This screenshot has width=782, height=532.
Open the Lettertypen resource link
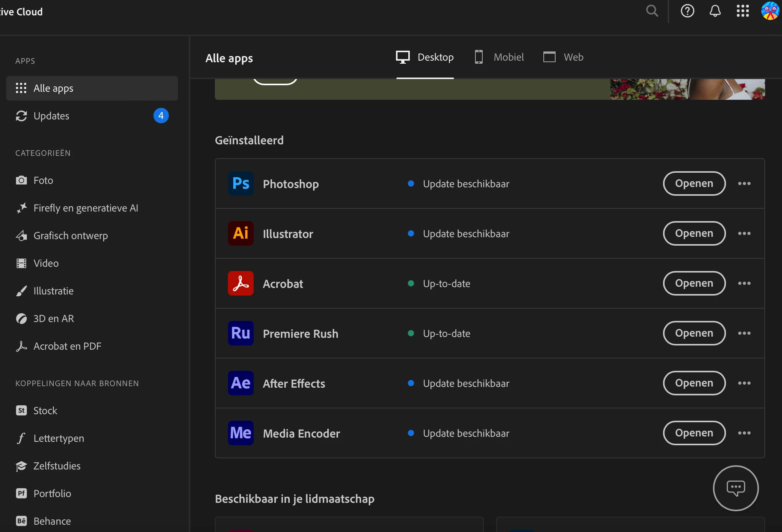coord(58,438)
